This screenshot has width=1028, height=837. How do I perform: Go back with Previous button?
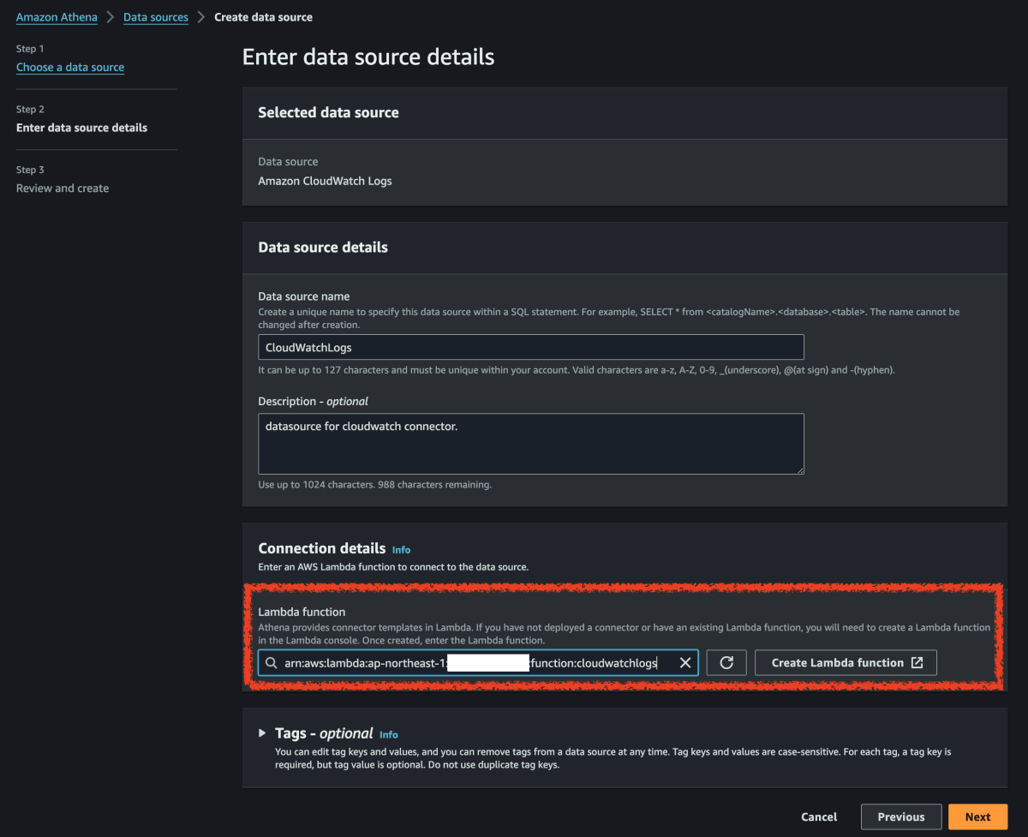[x=901, y=816]
